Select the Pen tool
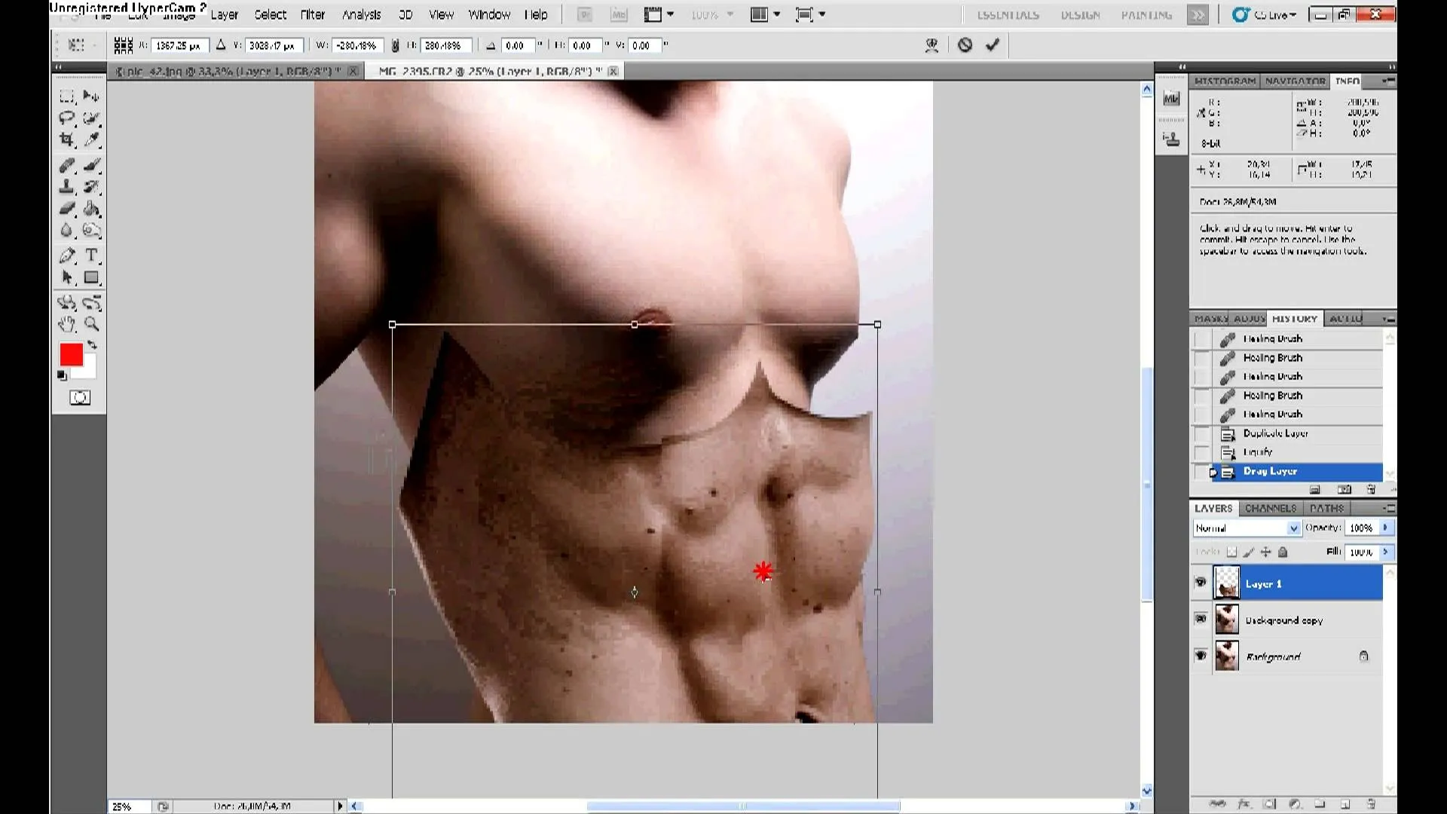Screen dimensions: 1447x814 (x=67, y=256)
